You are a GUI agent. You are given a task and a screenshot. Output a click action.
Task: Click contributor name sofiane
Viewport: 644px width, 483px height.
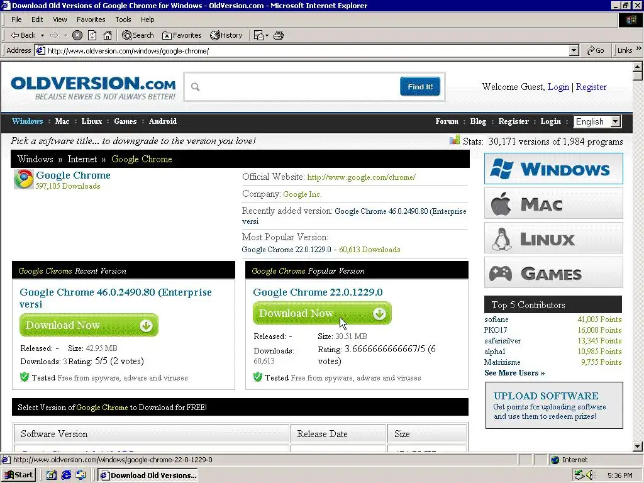point(496,319)
